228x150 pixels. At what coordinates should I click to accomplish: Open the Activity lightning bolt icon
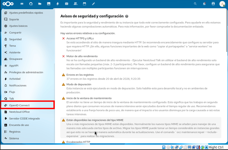tap(58, 4)
